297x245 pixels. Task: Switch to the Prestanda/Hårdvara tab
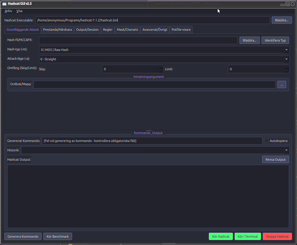point(57,30)
